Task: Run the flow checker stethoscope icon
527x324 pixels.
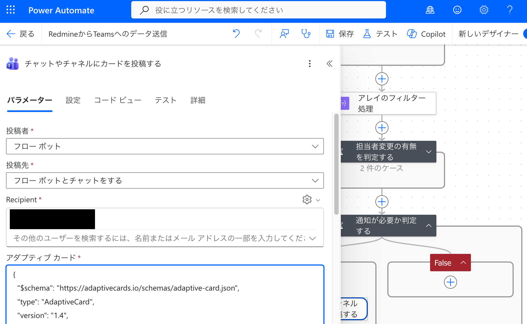Action: [306, 34]
